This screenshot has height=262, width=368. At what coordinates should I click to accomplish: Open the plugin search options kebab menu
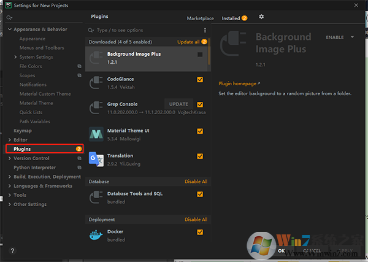(205, 30)
